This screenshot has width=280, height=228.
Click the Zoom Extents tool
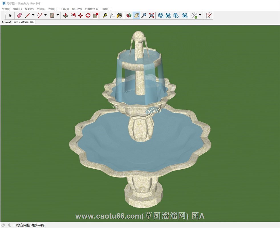click(x=151, y=15)
